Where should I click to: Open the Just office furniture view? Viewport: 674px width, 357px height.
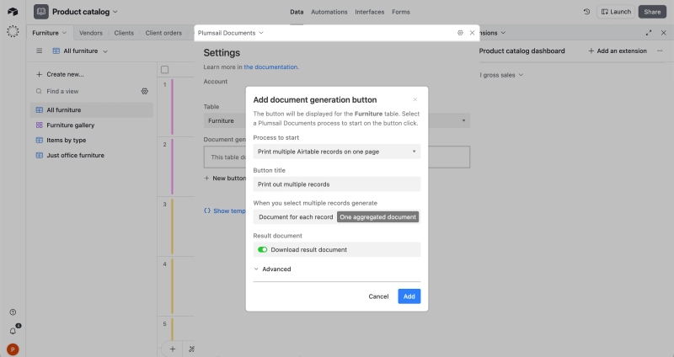(x=92, y=155)
